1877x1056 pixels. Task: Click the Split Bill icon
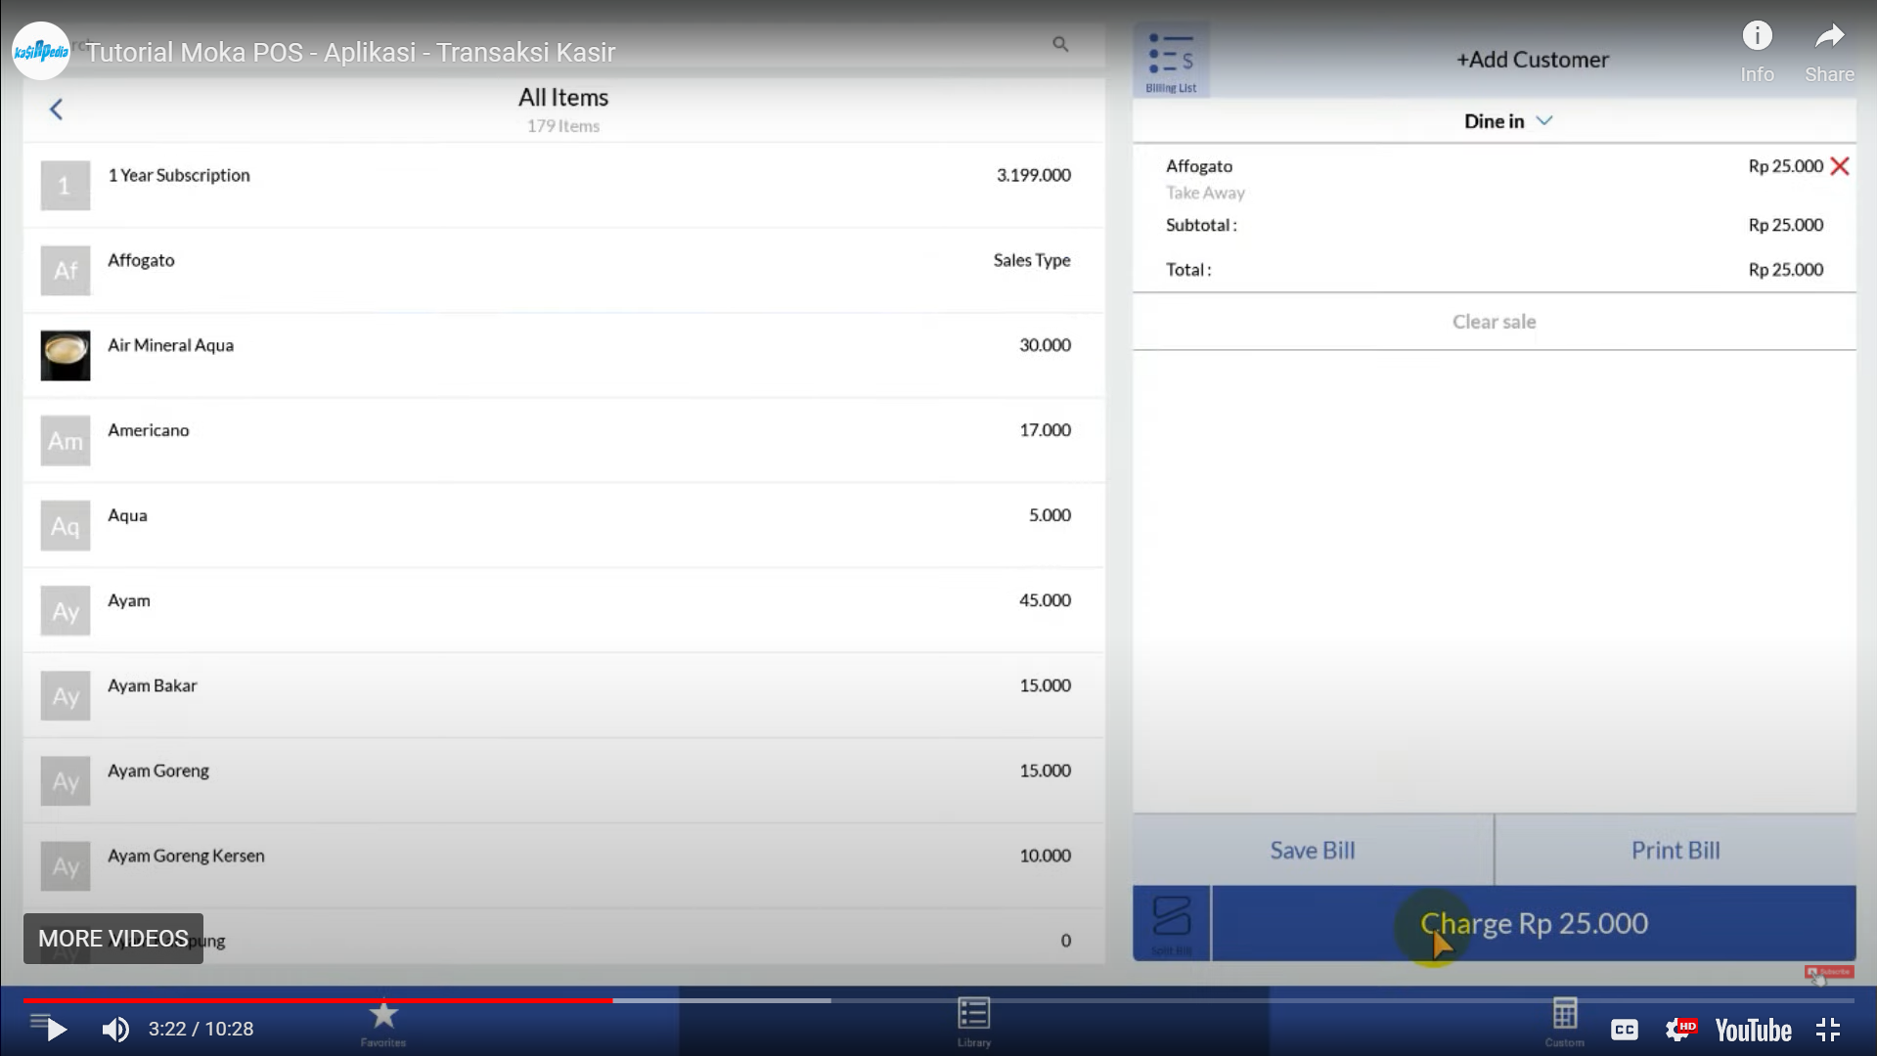click(1171, 923)
